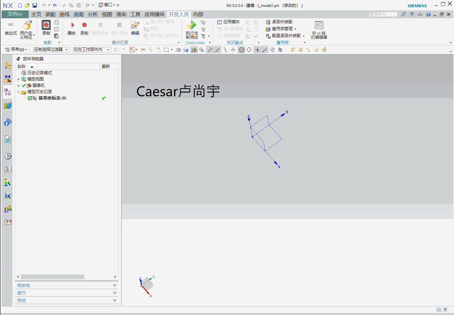Open the Assembly Navigator sidebar tab
This screenshot has height=315, width=454.
pyautogui.click(x=8, y=65)
